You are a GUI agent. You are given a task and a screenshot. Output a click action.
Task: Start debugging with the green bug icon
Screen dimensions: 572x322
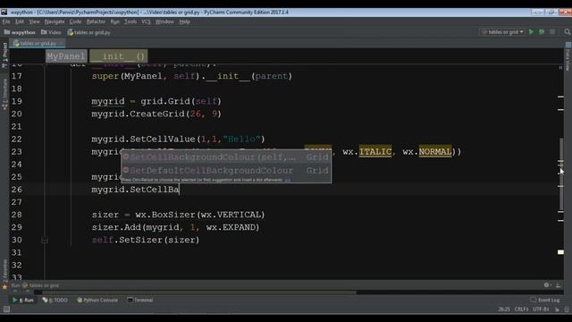[542, 32]
